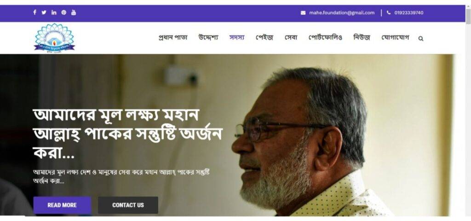This screenshot has height=221, width=471.
Task: Open the Twitter social icon
Action: tap(44, 12)
